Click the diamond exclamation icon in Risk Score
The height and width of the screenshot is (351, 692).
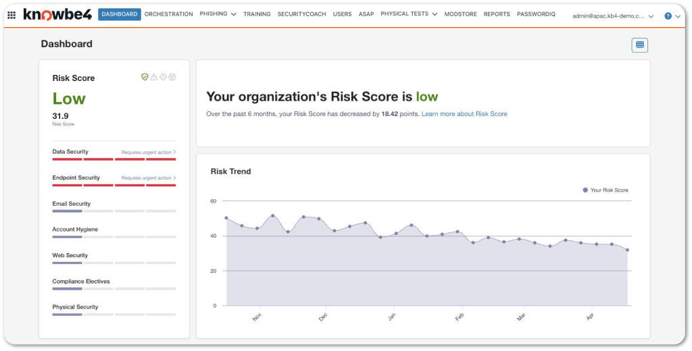[x=163, y=77]
